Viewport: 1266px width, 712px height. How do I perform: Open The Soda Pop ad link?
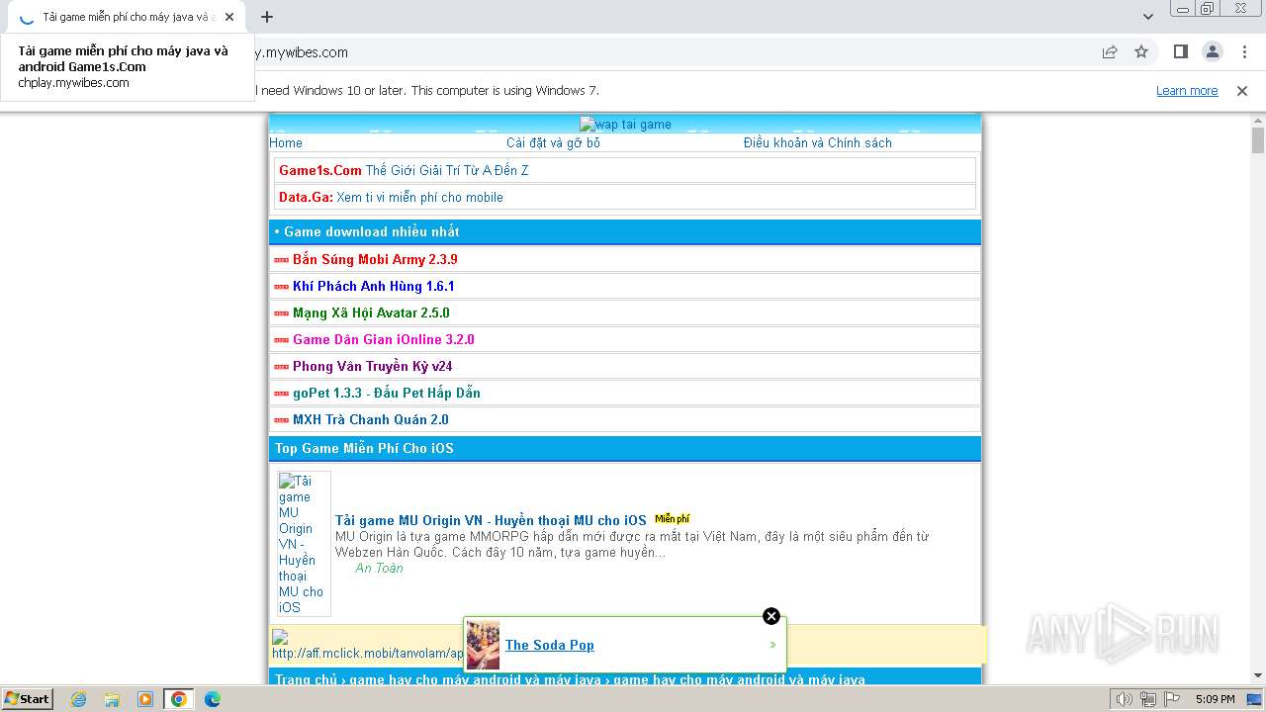(550, 645)
